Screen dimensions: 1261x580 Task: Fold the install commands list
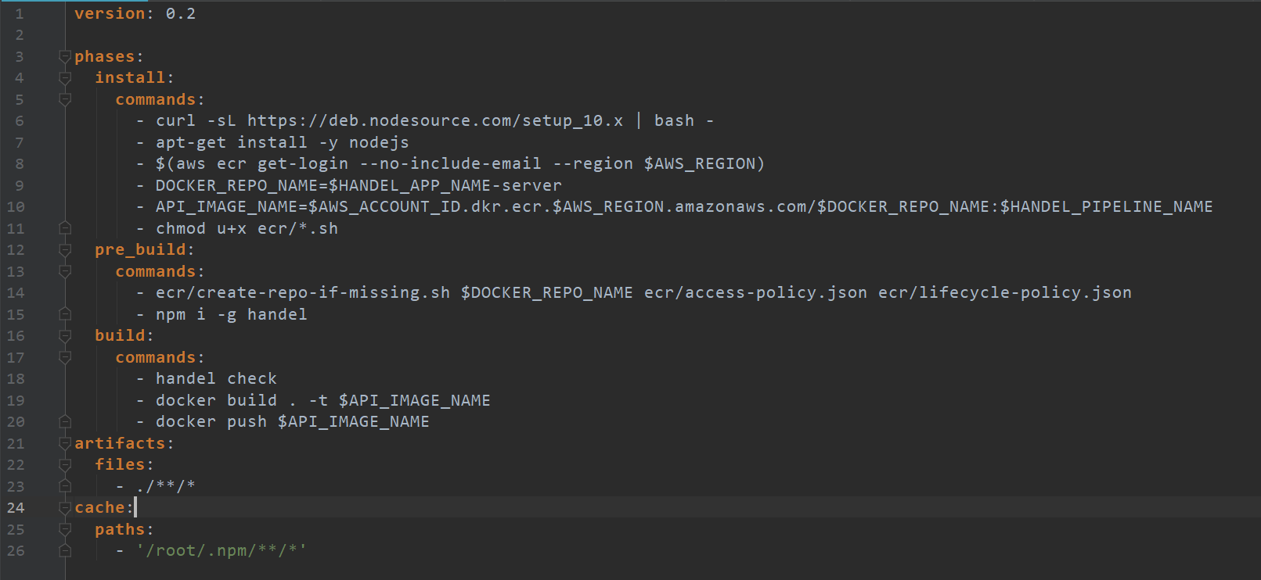tap(65, 100)
